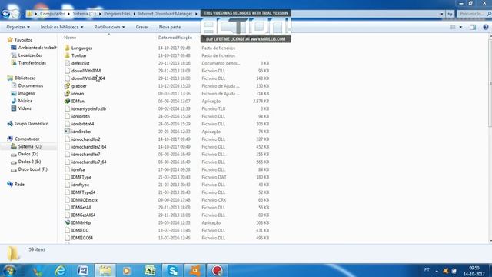Open Vídeos library
The image size is (492, 277).
tap(25, 108)
